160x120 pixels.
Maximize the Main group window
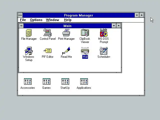[118, 26]
